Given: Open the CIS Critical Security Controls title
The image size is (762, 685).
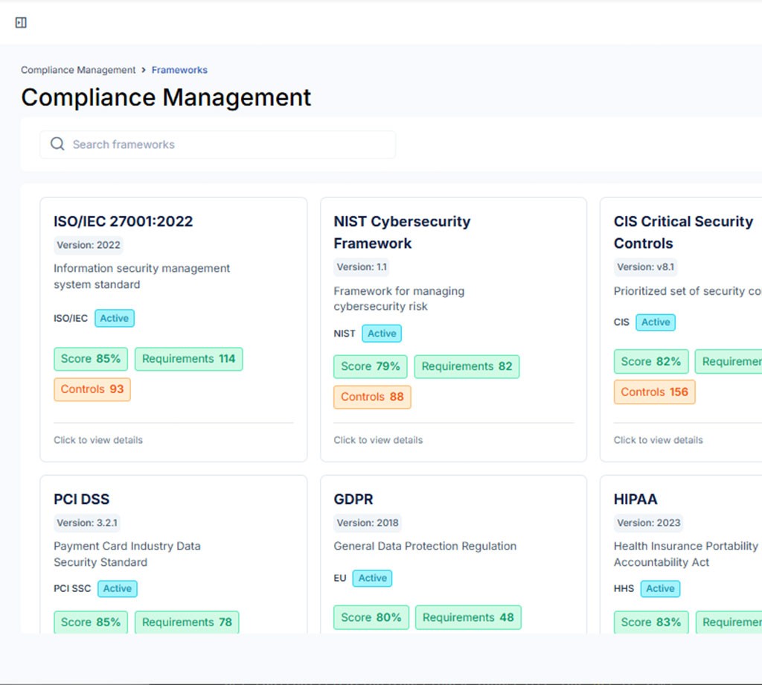Looking at the screenshot, I should (683, 232).
